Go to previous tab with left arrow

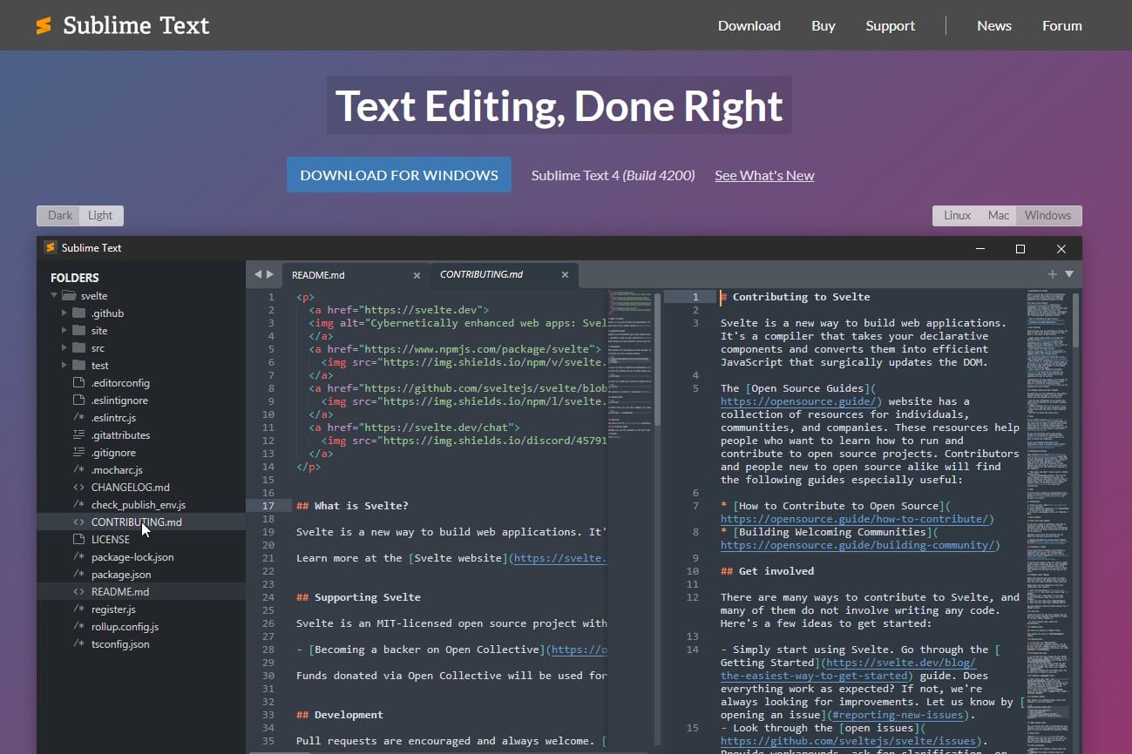pyautogui.click(x=257, y=274)
